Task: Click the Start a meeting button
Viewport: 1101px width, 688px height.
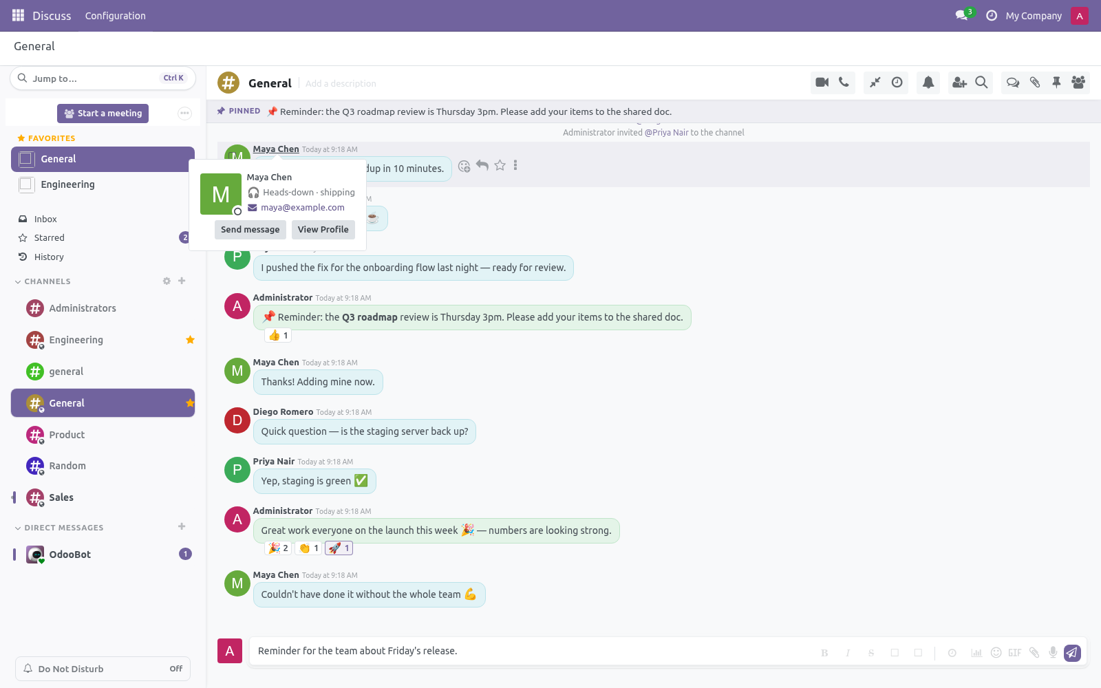Action: point(103,114)
